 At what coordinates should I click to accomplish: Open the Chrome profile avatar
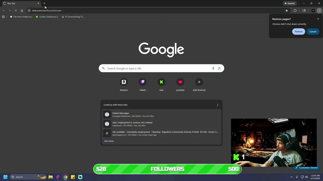coord(313,11)
